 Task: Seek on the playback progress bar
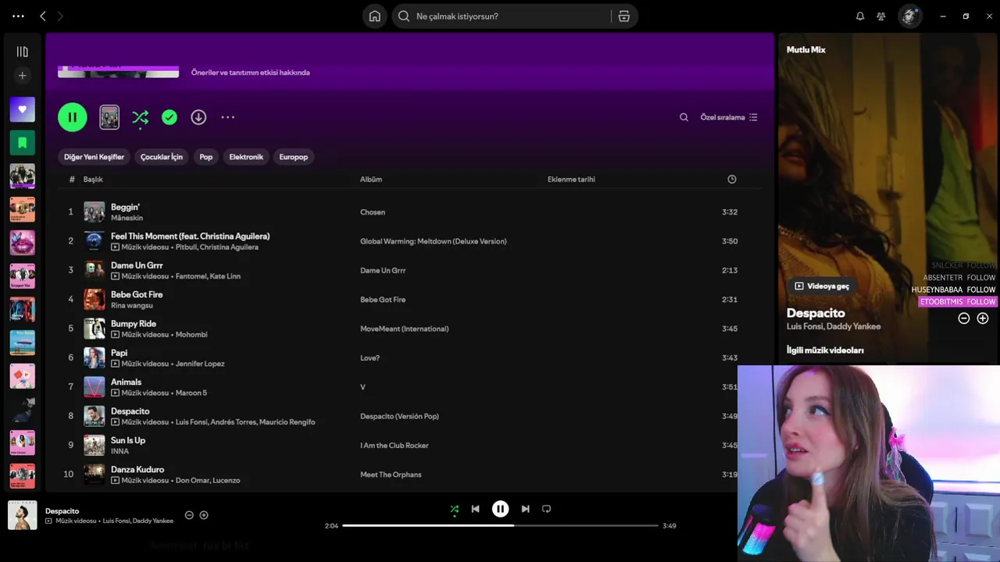[x=500, y=525]
